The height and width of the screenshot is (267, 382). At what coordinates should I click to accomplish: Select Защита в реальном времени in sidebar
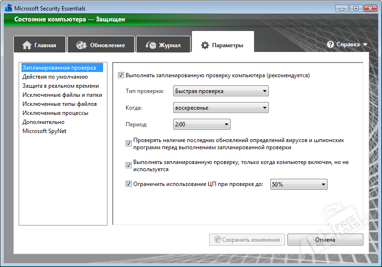click(x=61, y=86)
